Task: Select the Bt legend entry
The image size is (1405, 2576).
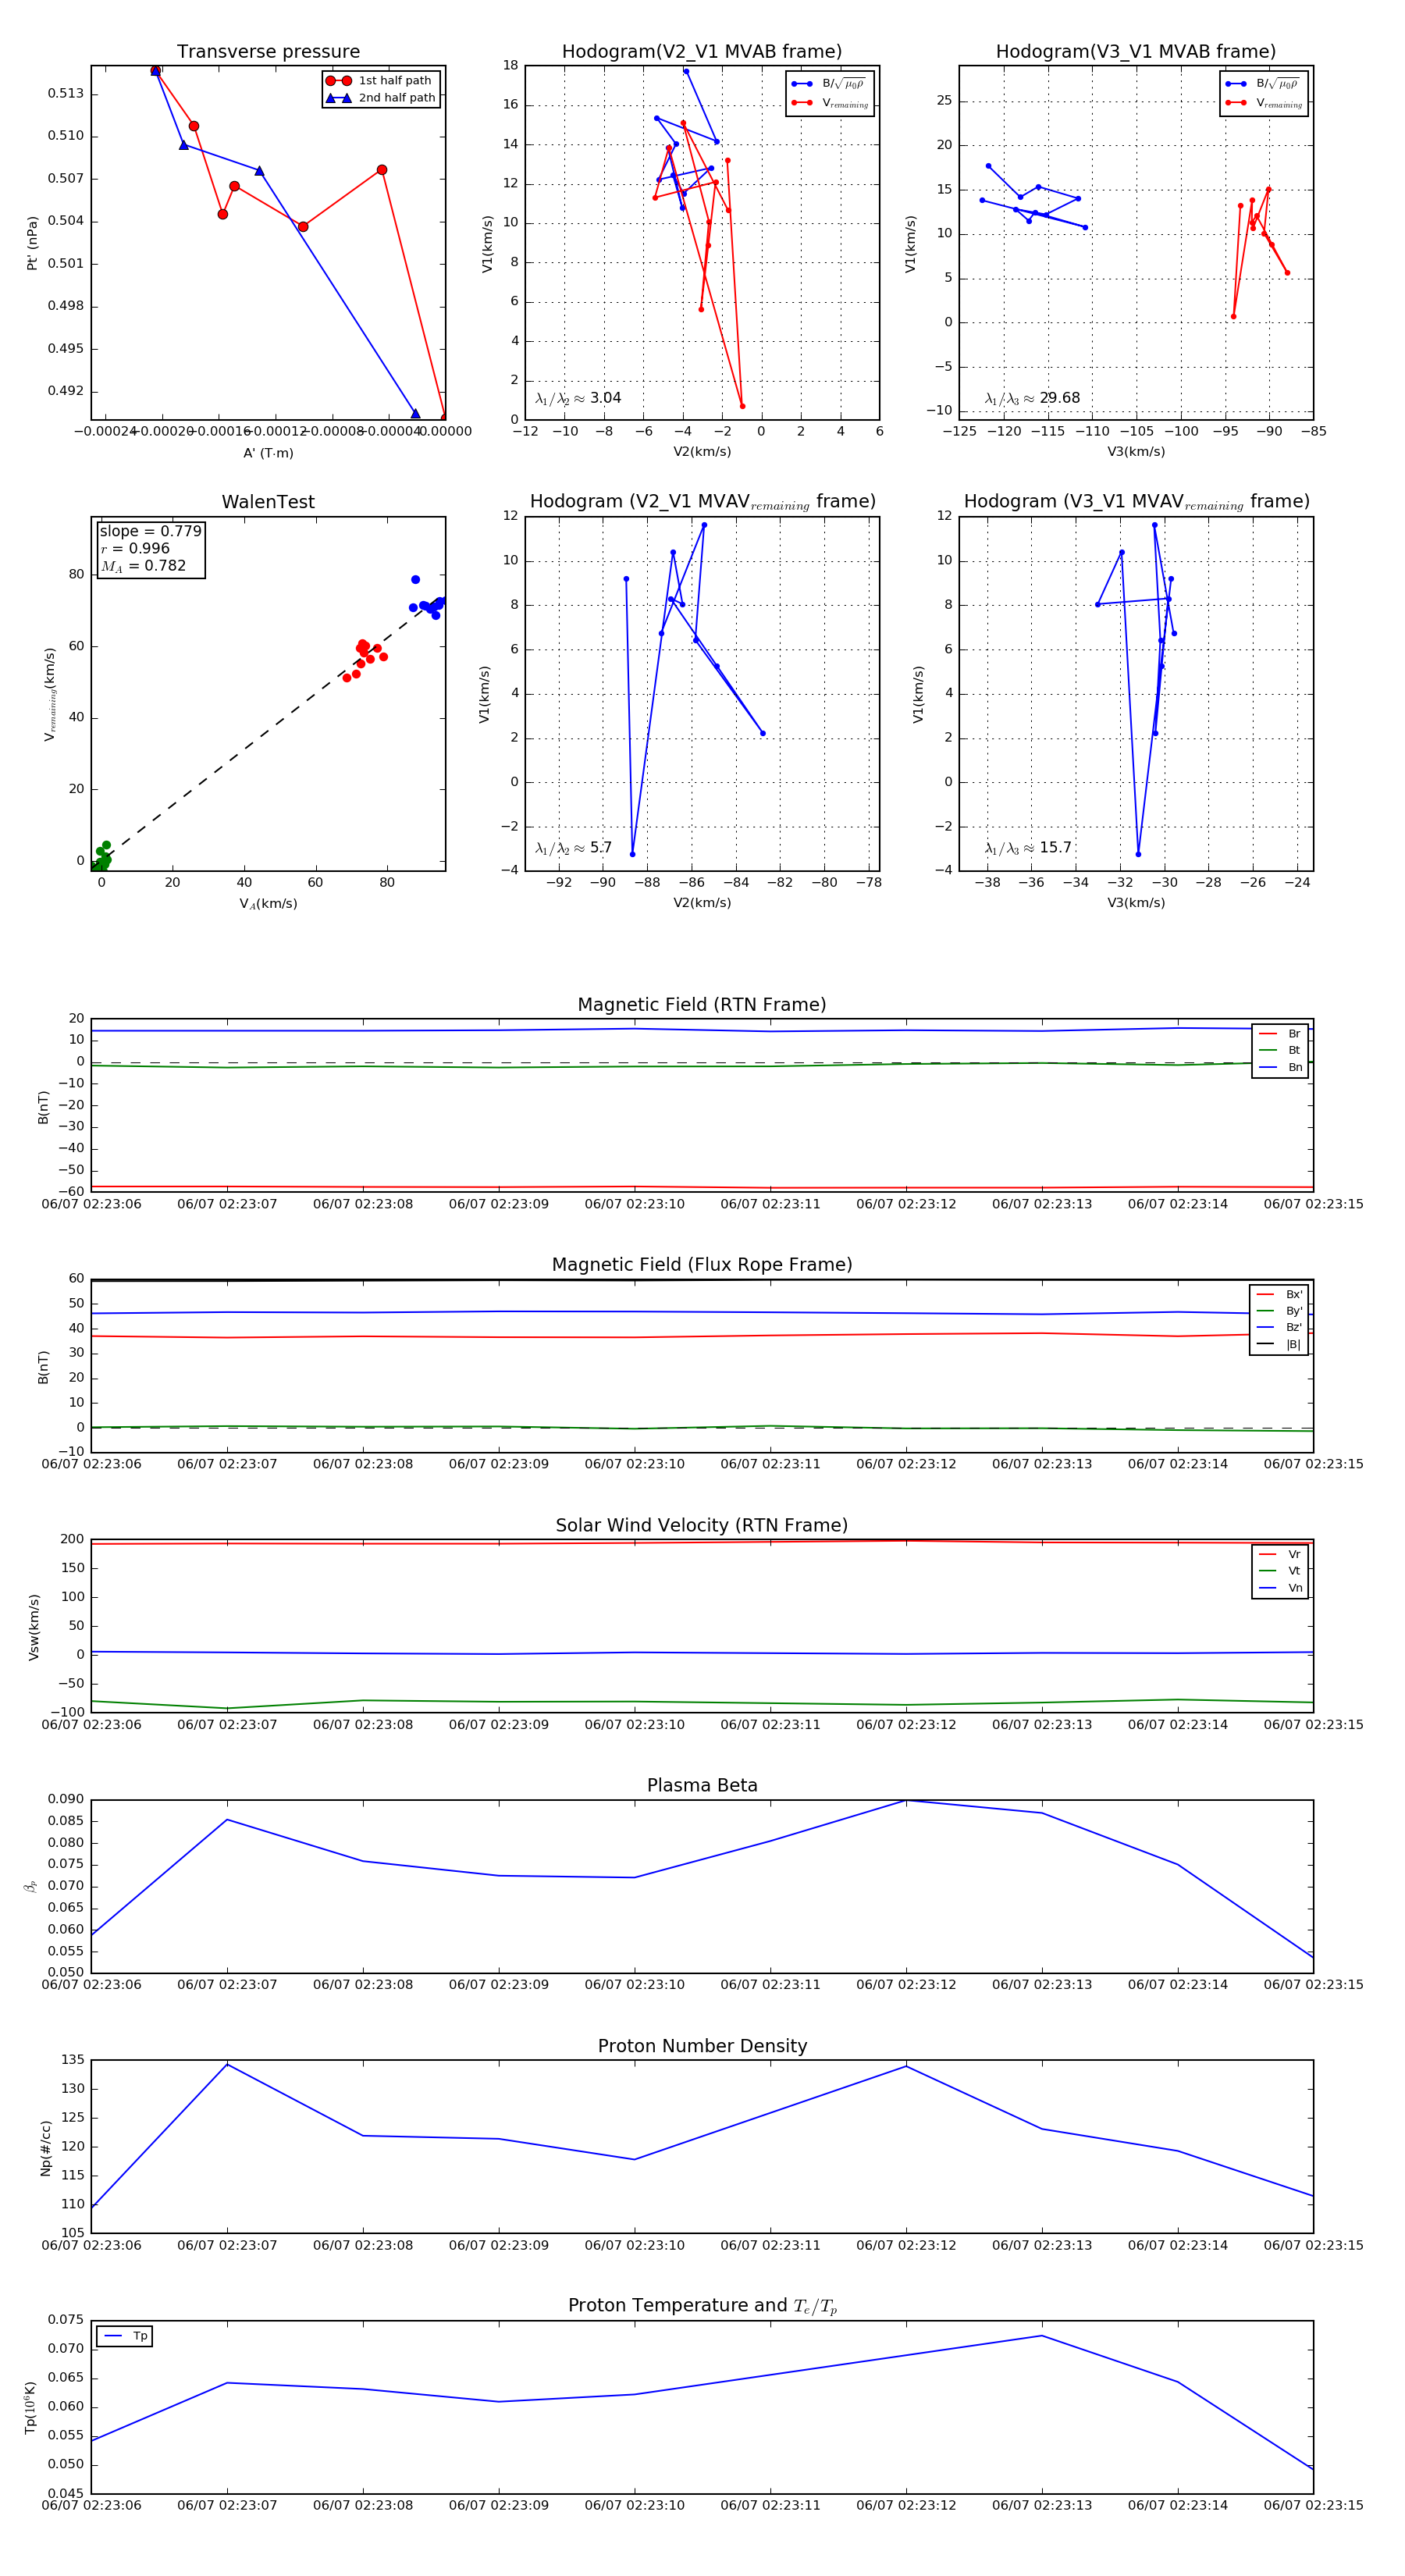Action: click(1280, 1051)
